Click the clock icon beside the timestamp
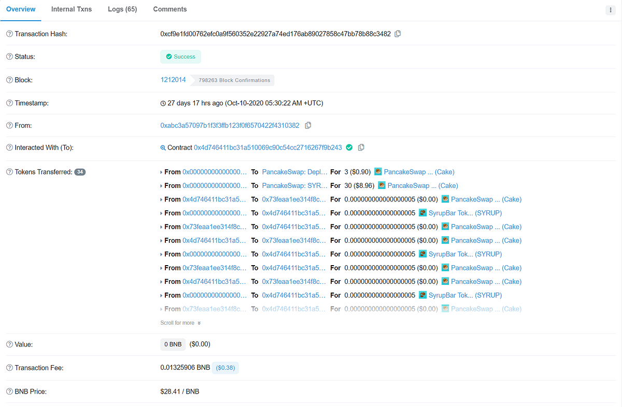This screenshot has width=622, height=407. click(163, 103)
